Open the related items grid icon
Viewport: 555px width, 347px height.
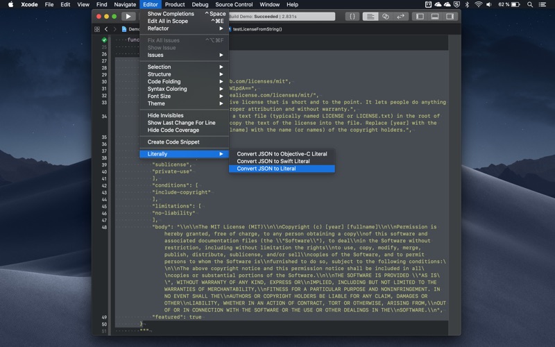point(97,29)
